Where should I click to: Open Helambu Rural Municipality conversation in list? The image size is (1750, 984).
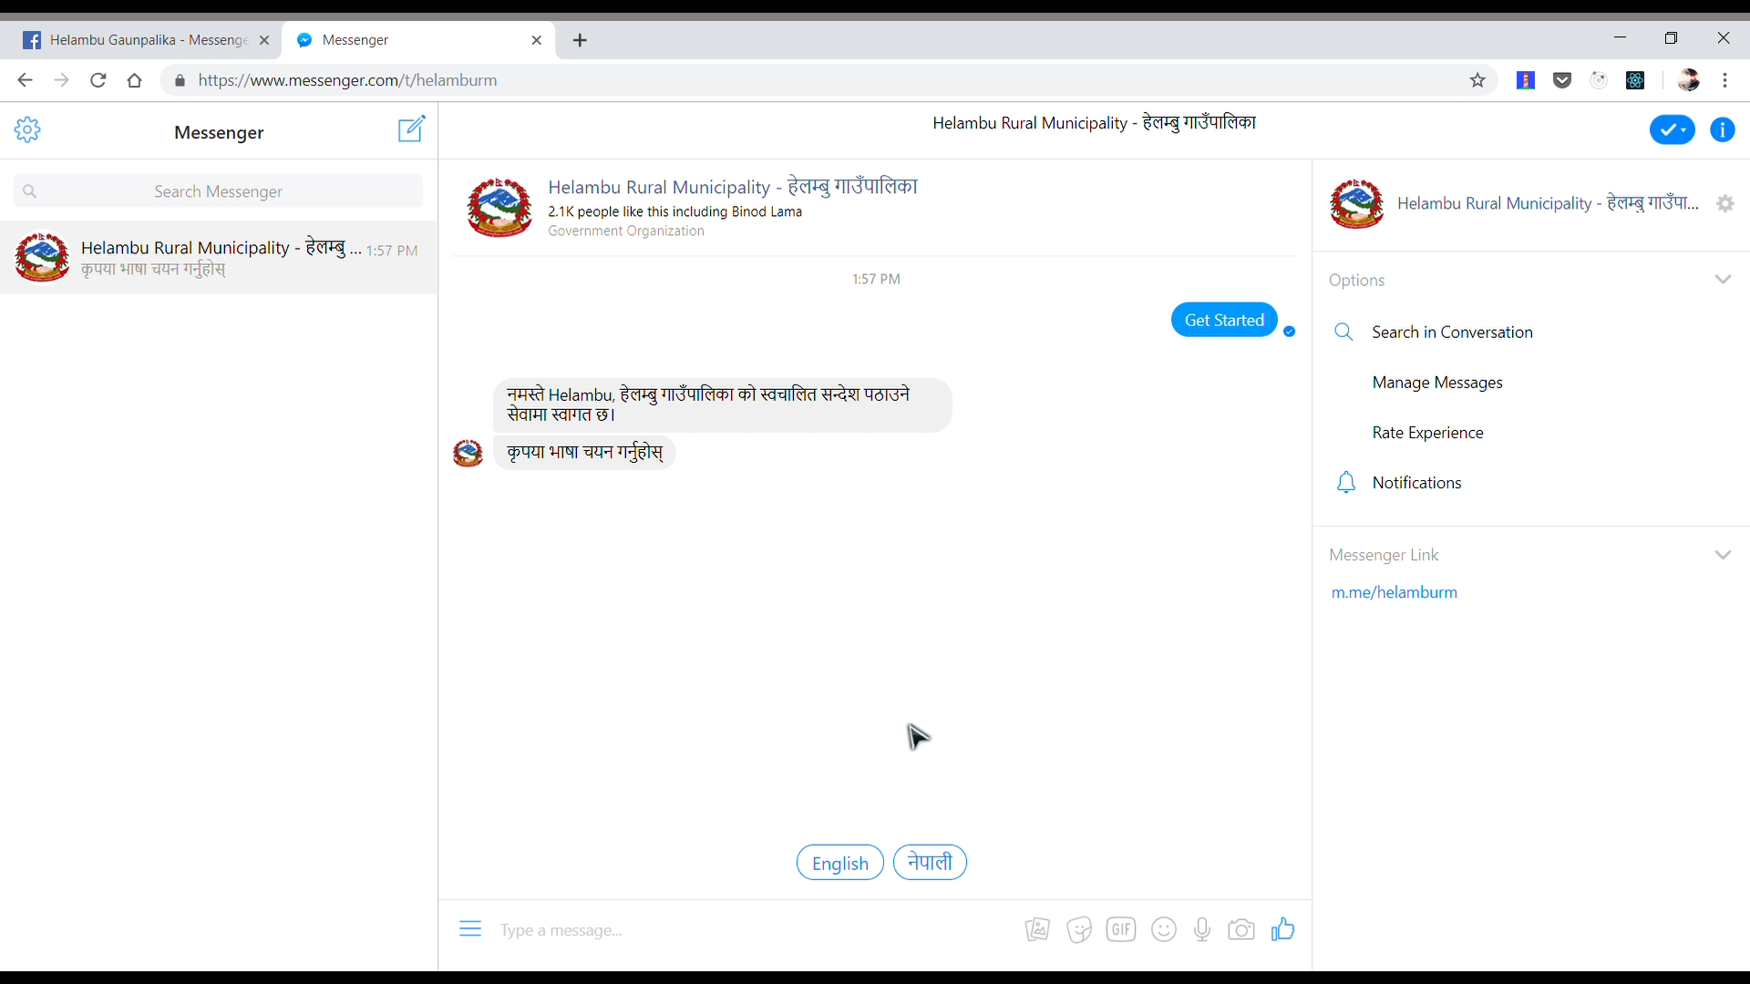pyautogui.click(x=219, y=258)
